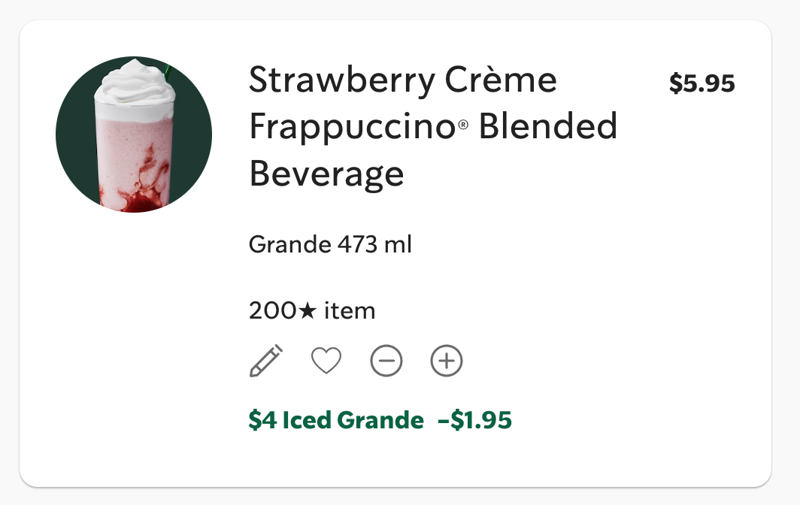The image size is (800, 505).
Task: Select the add-one-more icon for the Frappuccino
Action: pyautogui.click(x=447, y=361)
